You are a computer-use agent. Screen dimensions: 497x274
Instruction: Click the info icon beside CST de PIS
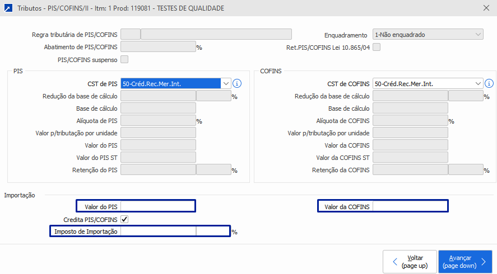pos(236,83)
